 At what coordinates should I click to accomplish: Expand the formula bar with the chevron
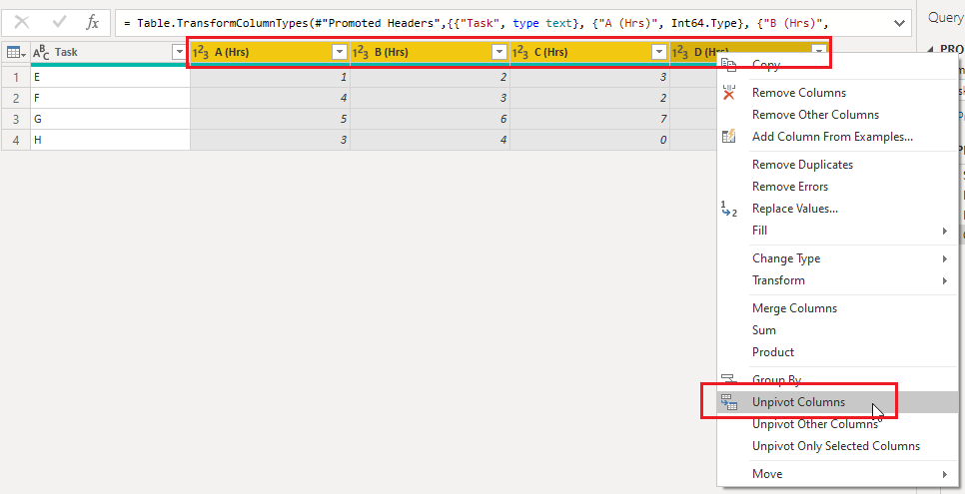point(898,23)
